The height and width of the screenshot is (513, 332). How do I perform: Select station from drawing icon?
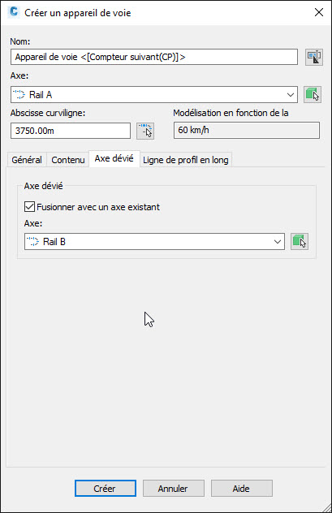click(145, 131)
